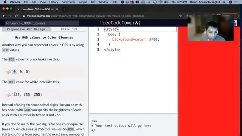
Task: Click the Use RGB values to Color Elements heading
Action: pyautogui.click(x=44, y=37)
